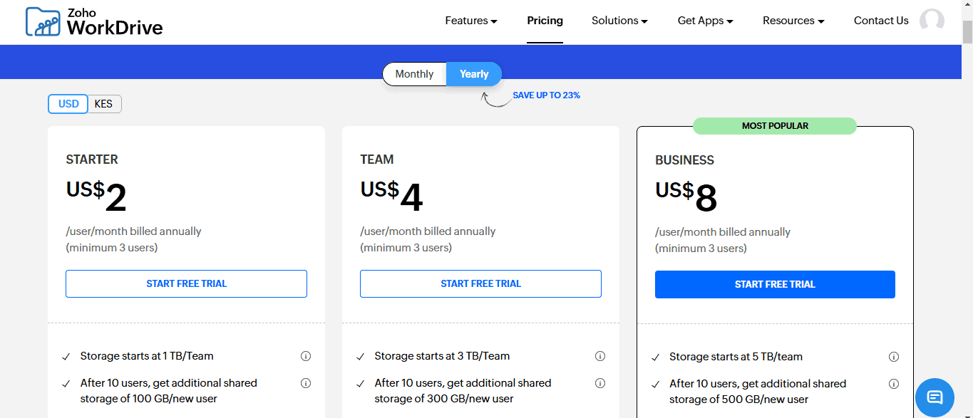This screenshot has height=418, width=973.
Task: Start free trial for Starter plan
Action: click(187, 283)
